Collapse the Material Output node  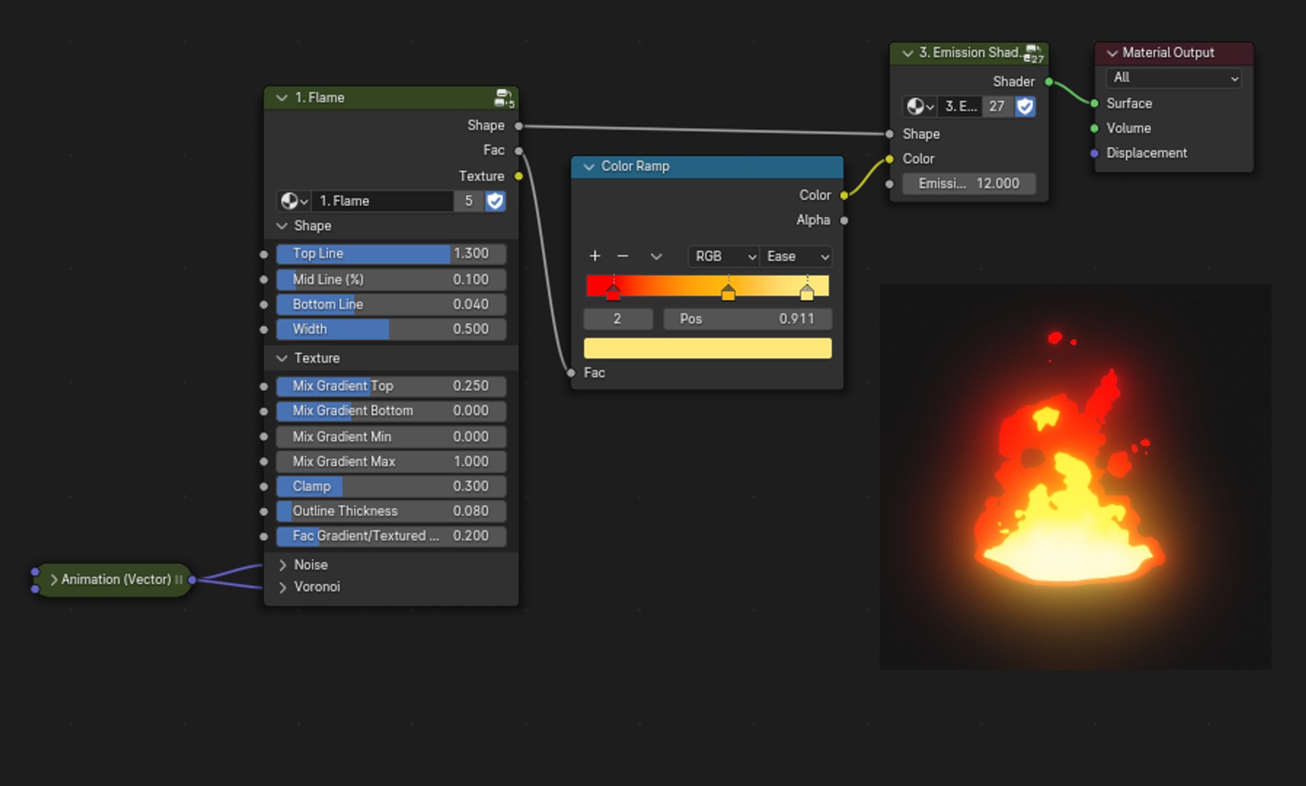1112,53
